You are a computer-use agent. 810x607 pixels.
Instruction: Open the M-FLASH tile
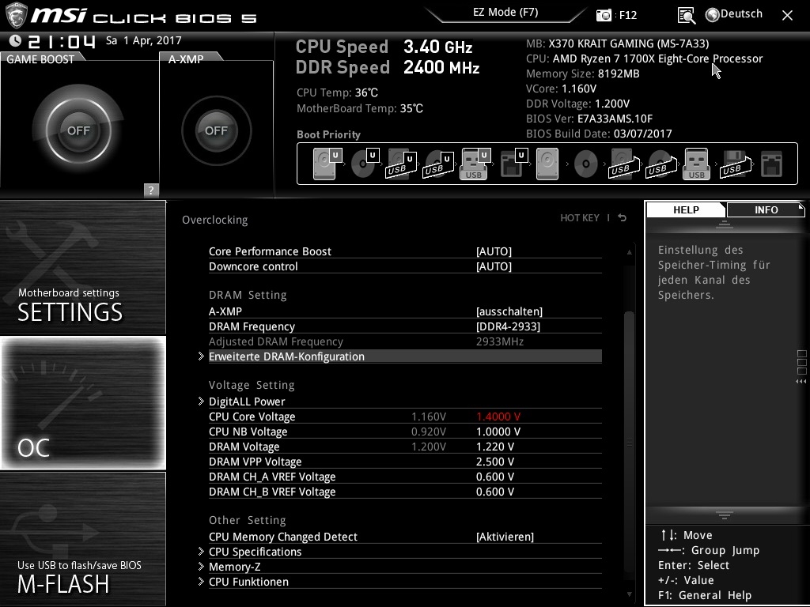[83, 539]
